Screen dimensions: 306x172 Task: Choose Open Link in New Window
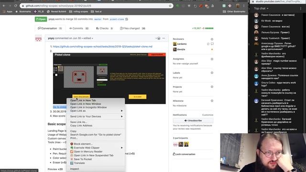point(96,104)
